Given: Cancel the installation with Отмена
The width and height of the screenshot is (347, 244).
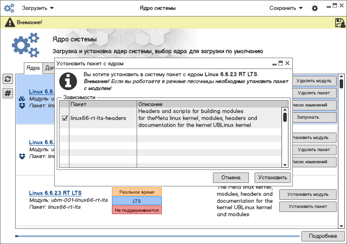Looking at the screenshot, I should coord(231,177).
